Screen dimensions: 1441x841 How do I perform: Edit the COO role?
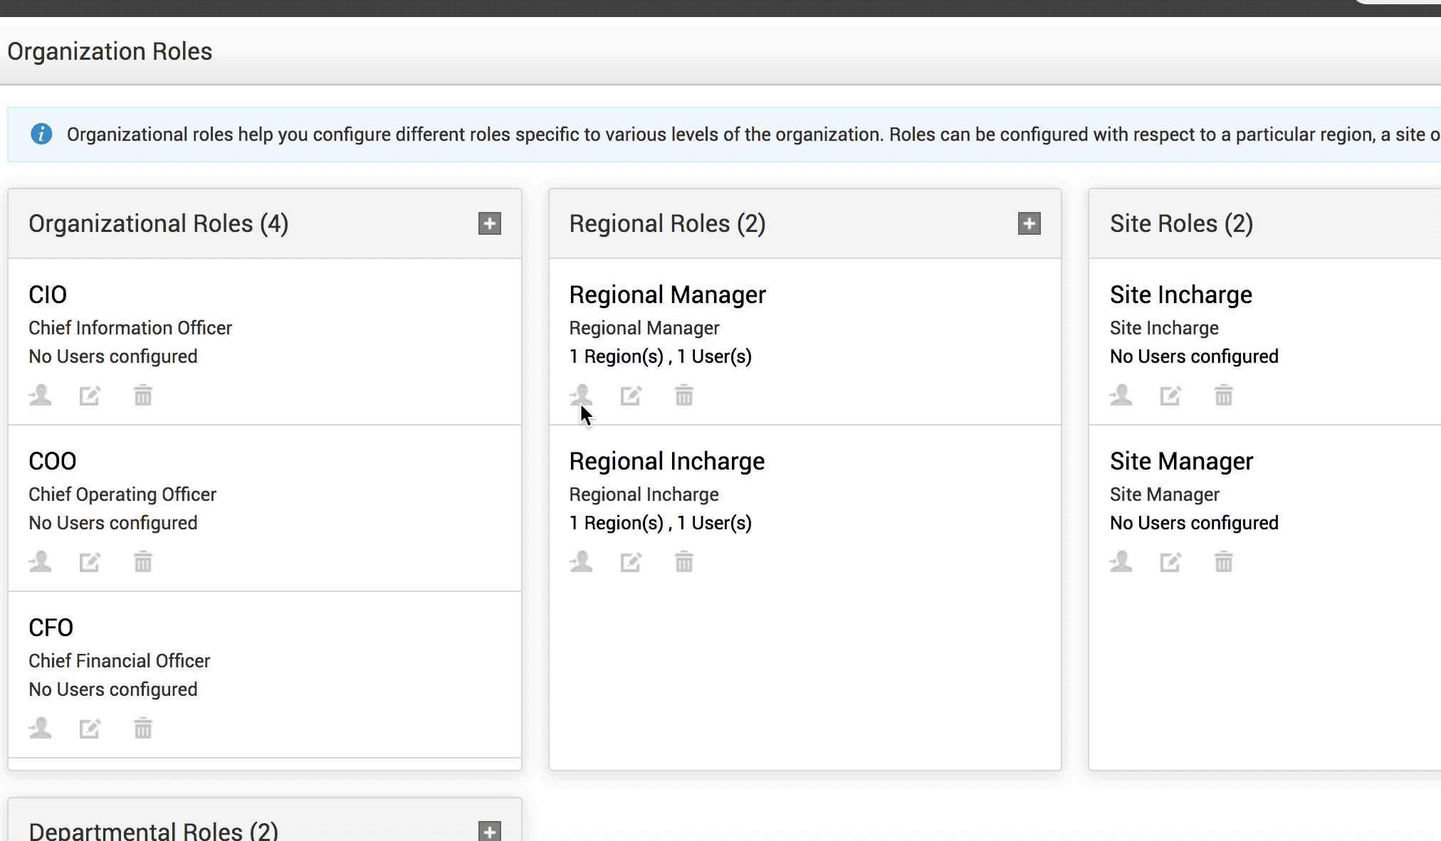[x=90, y=561]
